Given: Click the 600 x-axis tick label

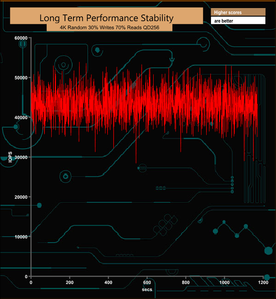Looking at the screenshot, I should point(147,282).
